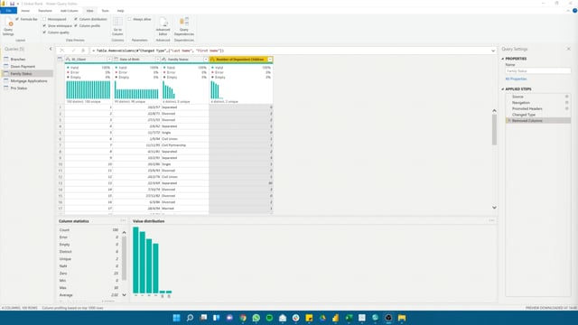The image size is (578, 325).
Task: Switch to the Tools ribbon tab
Action: 105,11
